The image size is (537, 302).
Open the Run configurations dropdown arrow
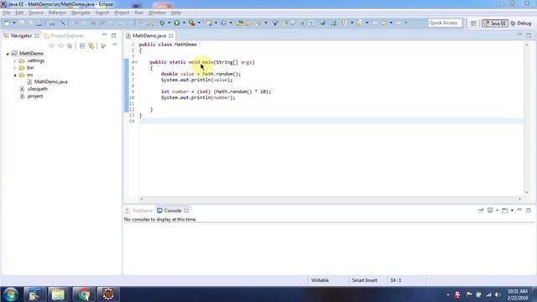click(x=184, y=23)
